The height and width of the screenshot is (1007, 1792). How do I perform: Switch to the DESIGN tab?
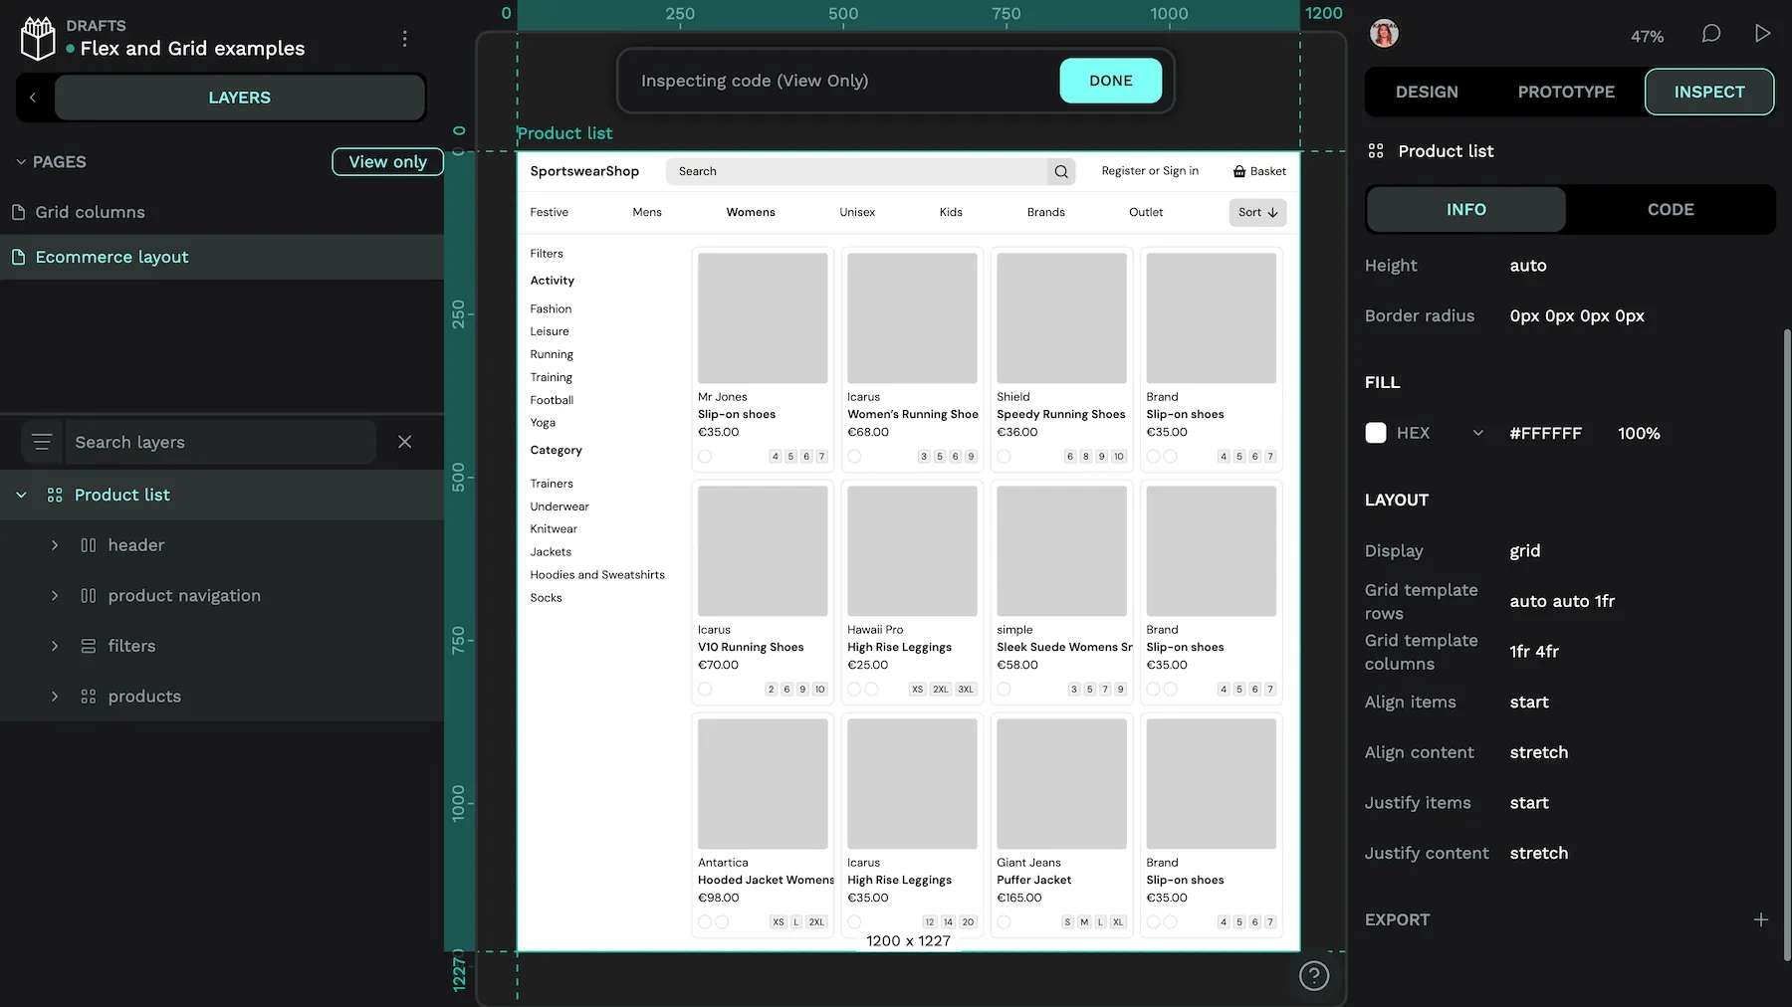pos(1426,92)
